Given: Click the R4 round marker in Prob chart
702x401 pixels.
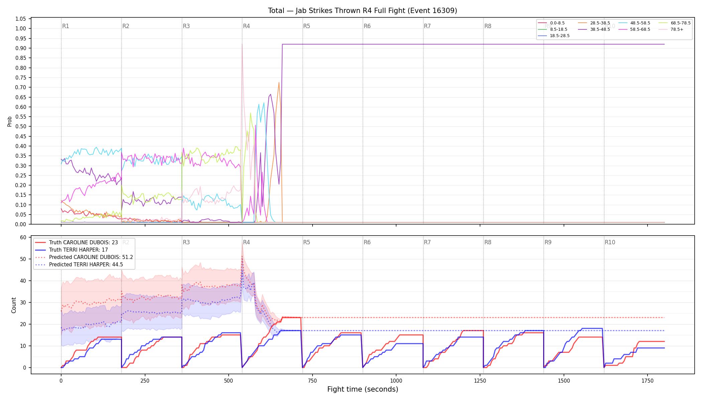Looking at the screenshot, I should 246,26.
